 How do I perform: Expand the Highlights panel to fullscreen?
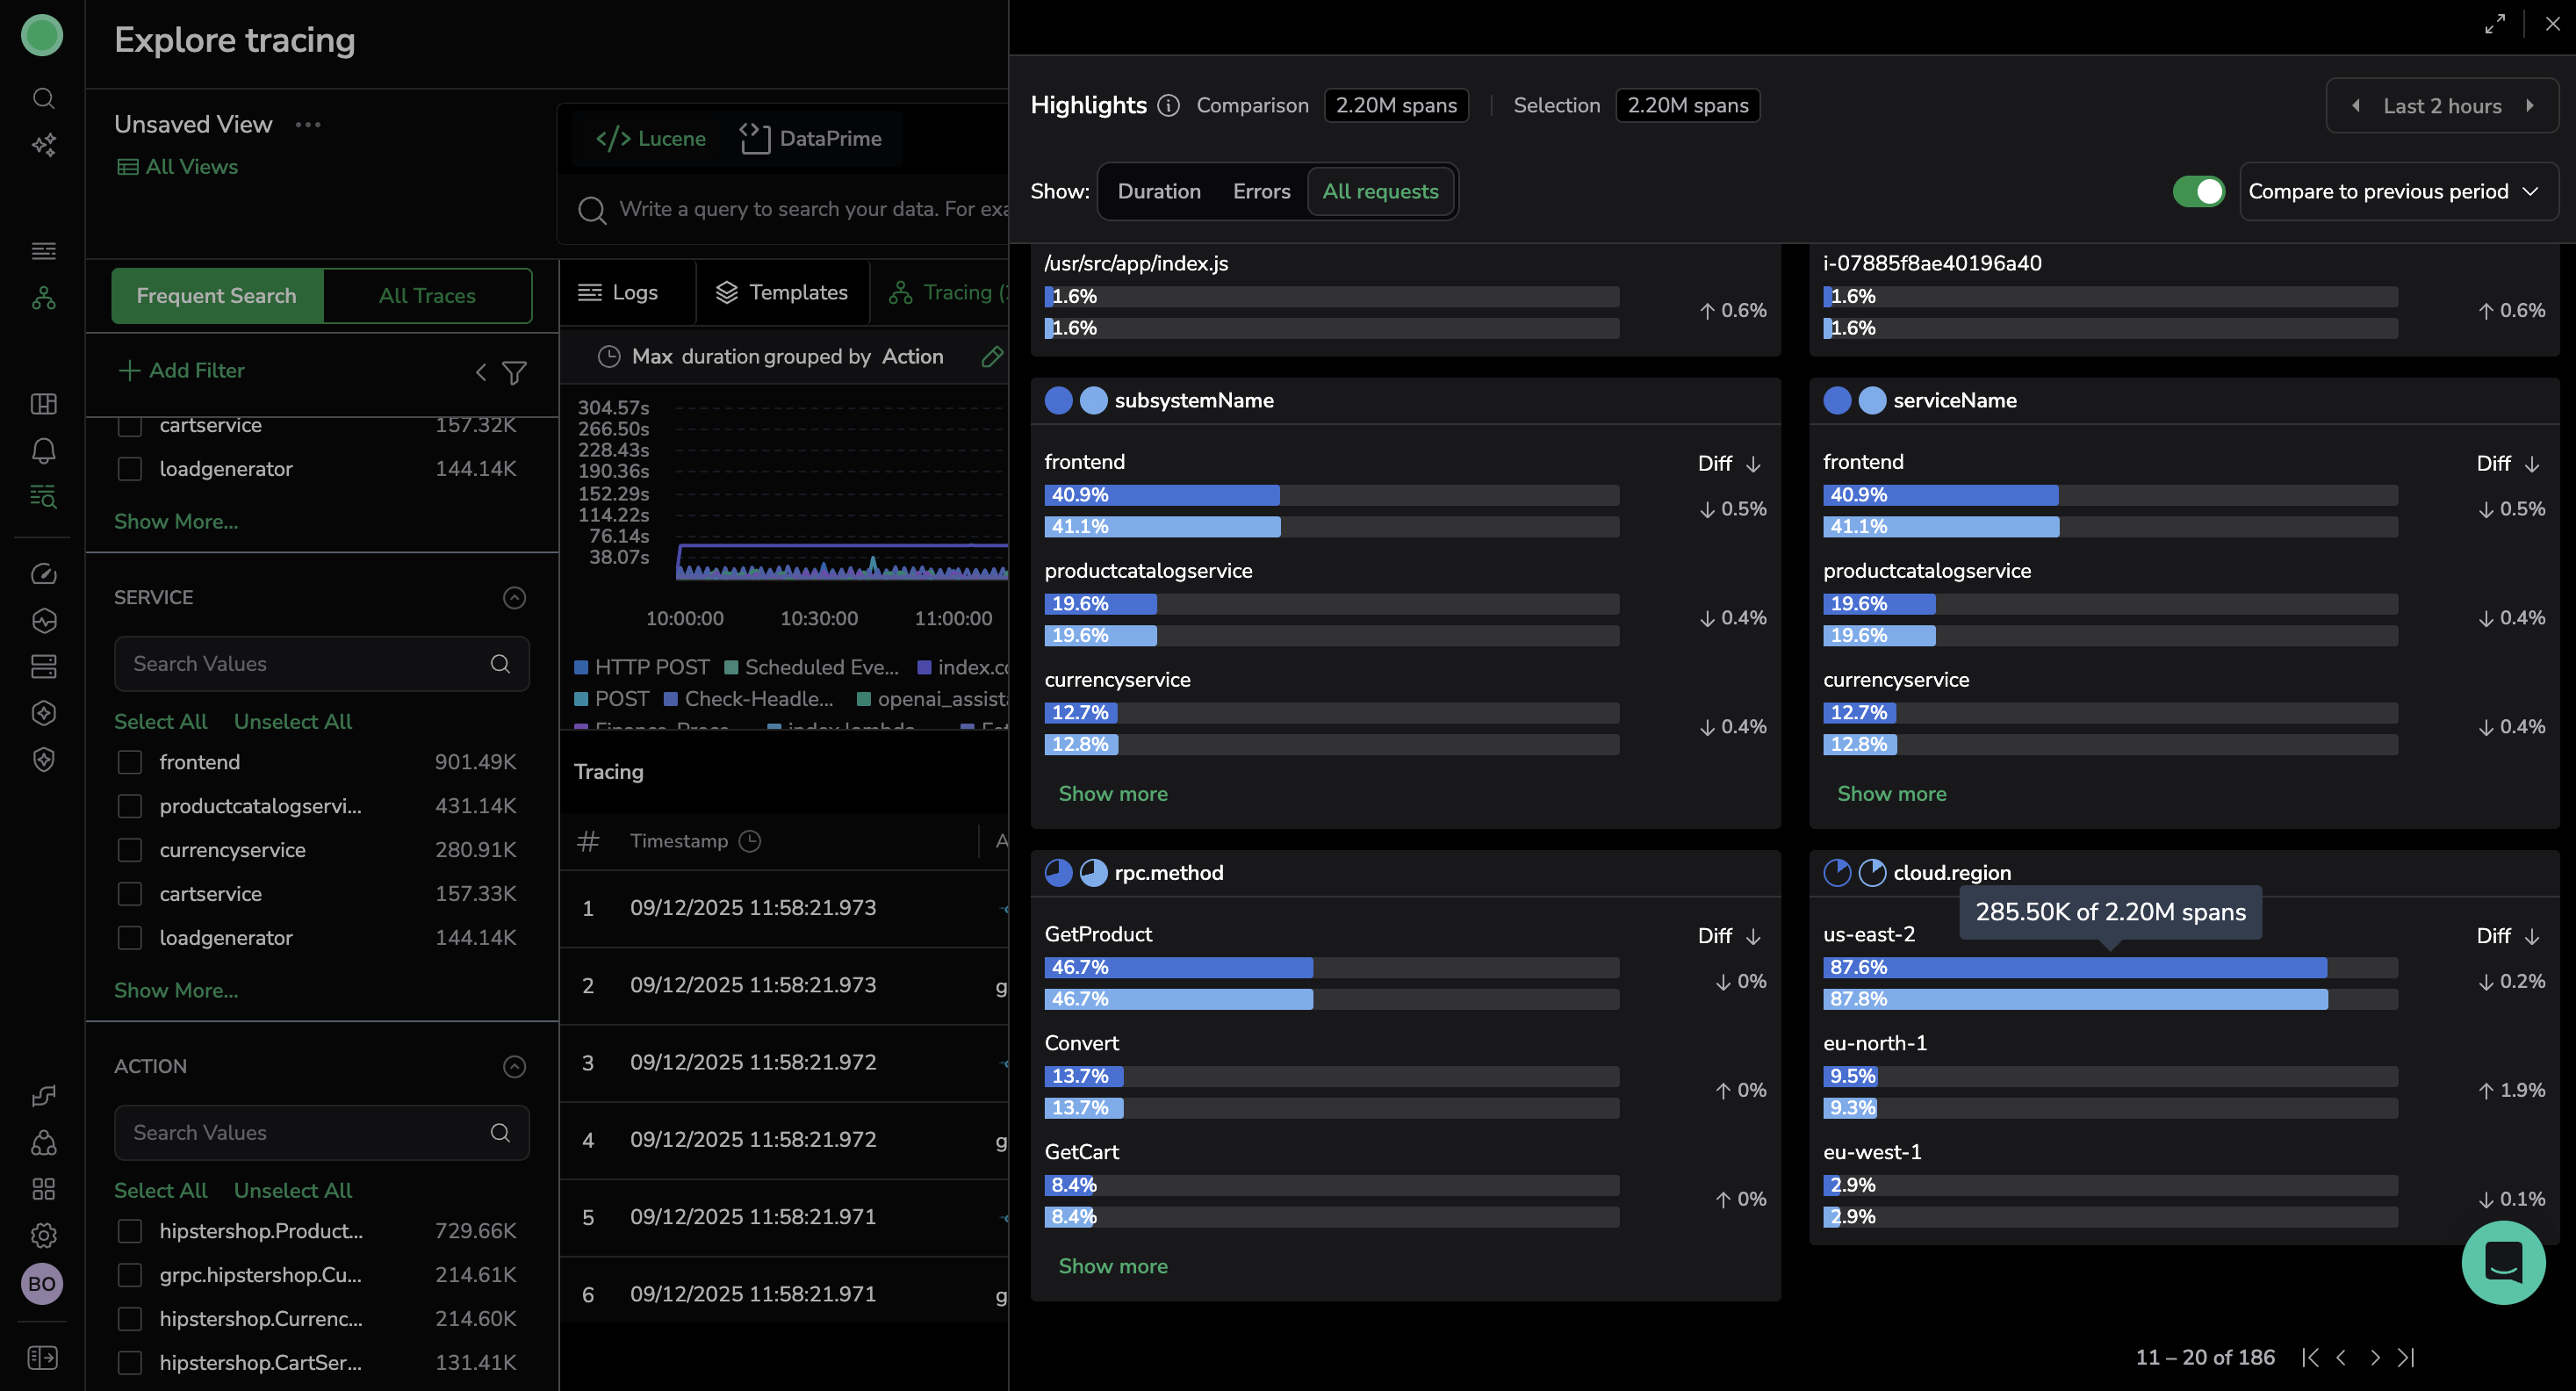(x=2494, y=24)
